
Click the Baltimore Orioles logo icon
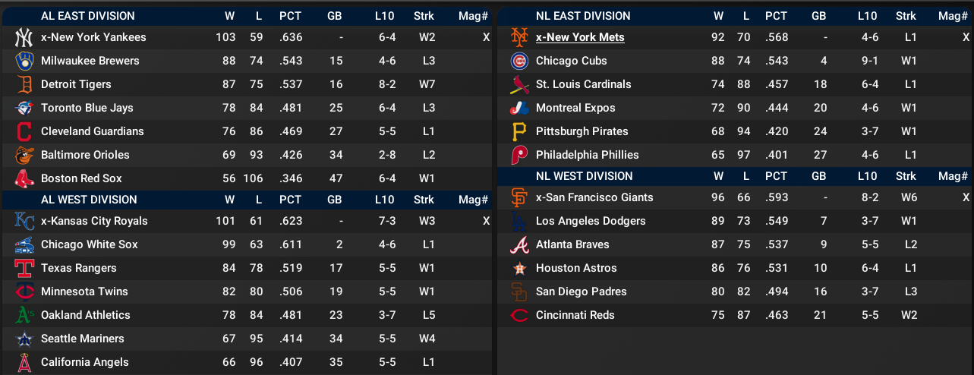(24, 155)
